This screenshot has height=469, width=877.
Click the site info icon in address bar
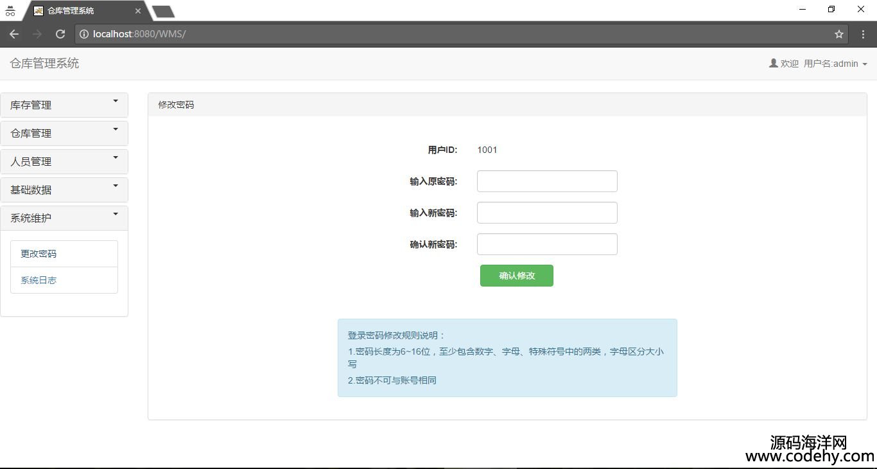84,34
